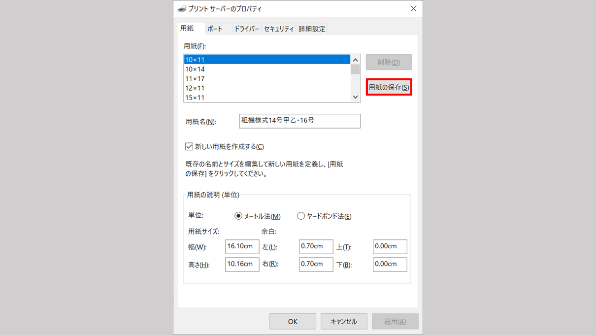Click the paper list scroll up arrow
596x335 pixels.
355,59
